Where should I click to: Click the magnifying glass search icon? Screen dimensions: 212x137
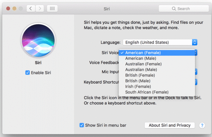coord(174,9)
